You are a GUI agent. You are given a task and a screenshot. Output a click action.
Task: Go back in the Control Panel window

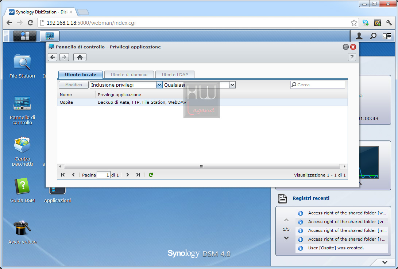(x=53, y=57)
